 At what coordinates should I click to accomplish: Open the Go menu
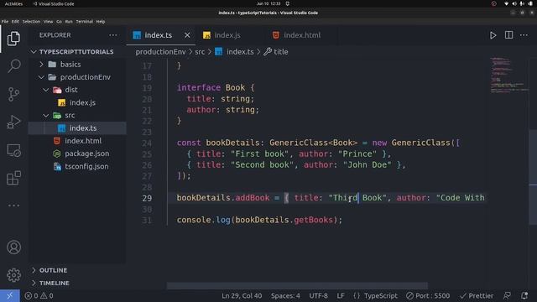pos(59,21)
